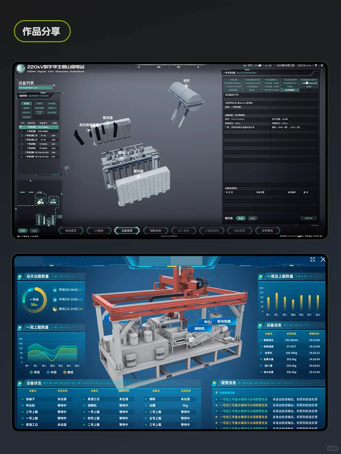Open the 设备管理 navigation tab

[127, 231]
